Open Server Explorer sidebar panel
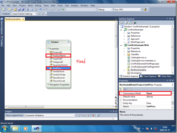 (2, 27)
